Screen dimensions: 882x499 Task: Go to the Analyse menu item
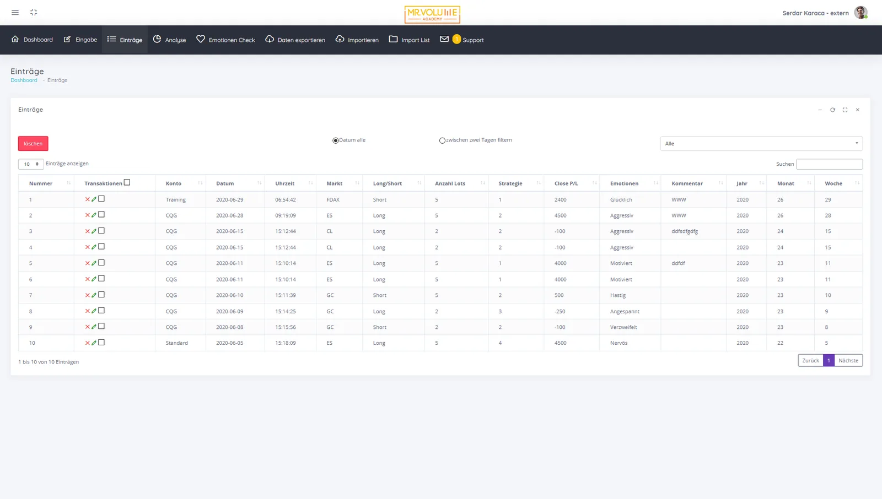(169, 40)
